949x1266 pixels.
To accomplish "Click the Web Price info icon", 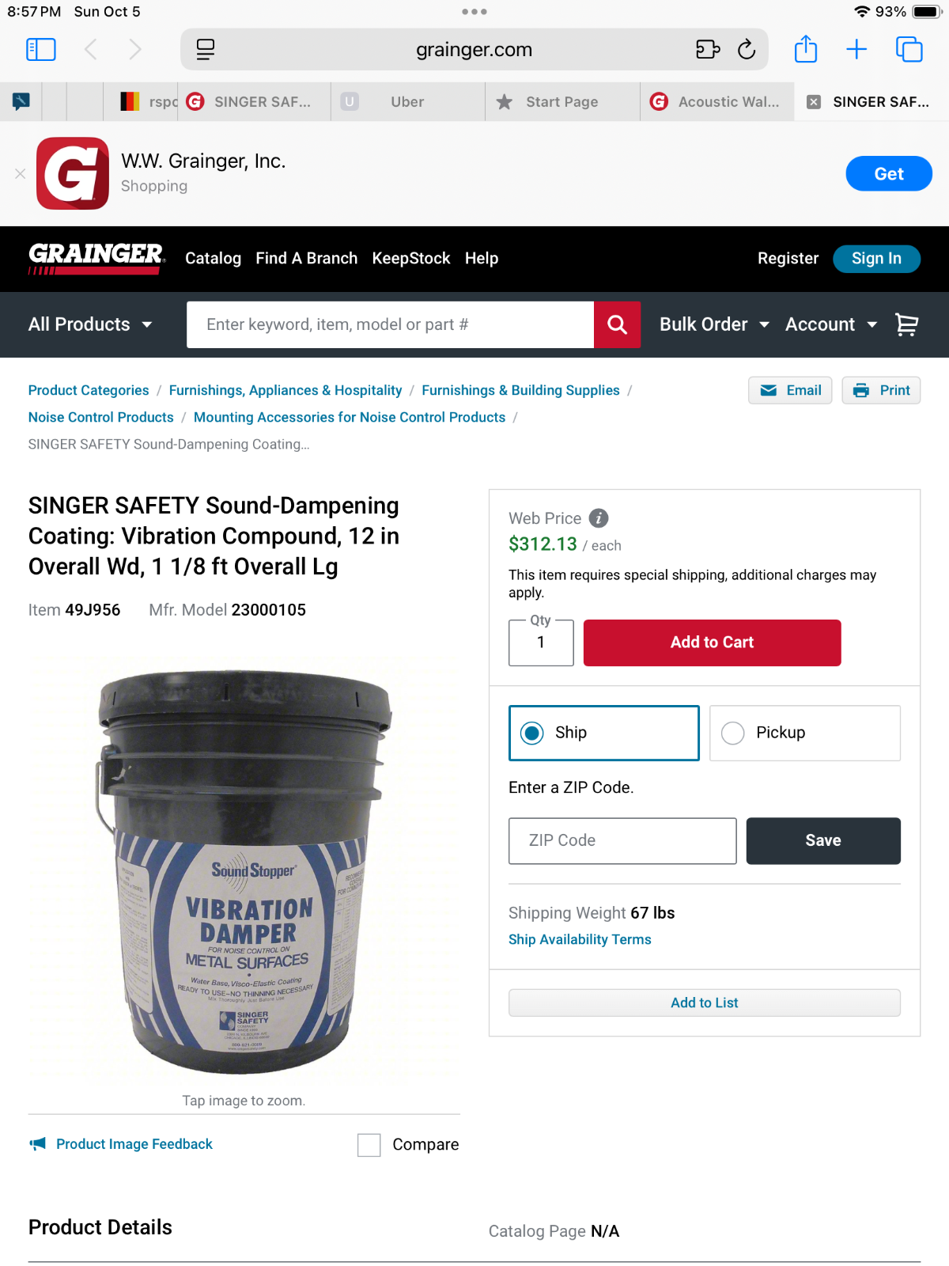I will click(x=599, y=518).
